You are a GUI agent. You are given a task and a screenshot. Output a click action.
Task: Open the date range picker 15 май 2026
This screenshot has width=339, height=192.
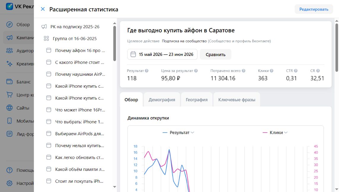[162, 54]
